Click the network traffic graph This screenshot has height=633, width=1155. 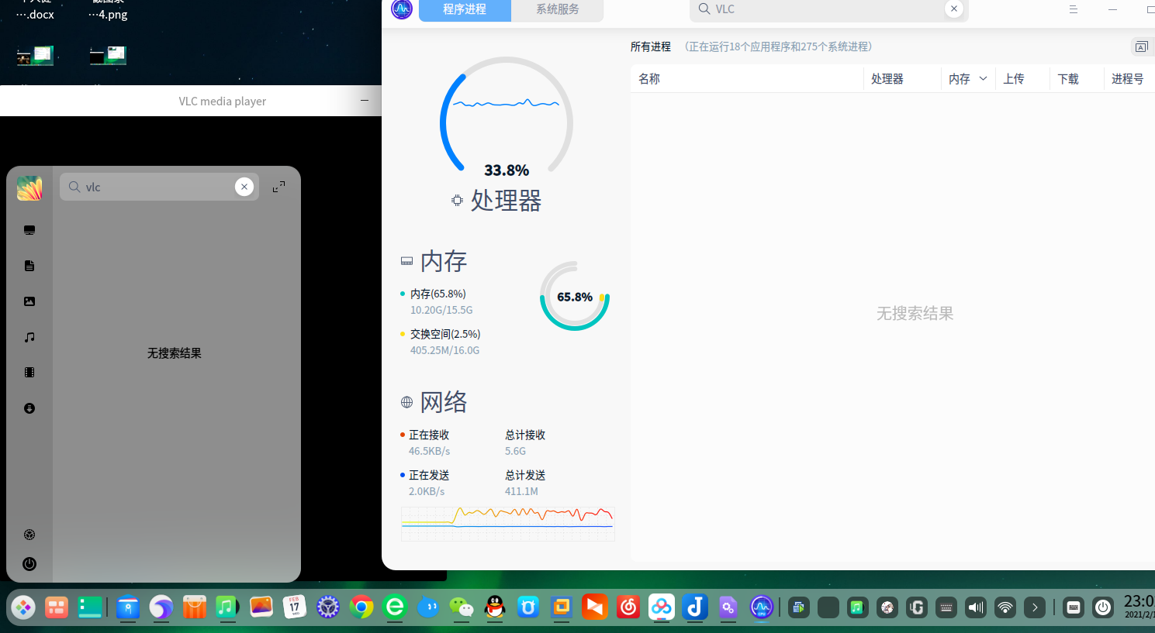tap(508, 524)
